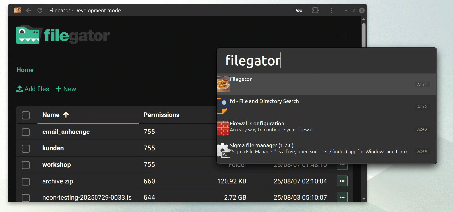Open actions menu for archive.zip
The height and width of the screenshot is (212, 453).
(x=342, y=181)
